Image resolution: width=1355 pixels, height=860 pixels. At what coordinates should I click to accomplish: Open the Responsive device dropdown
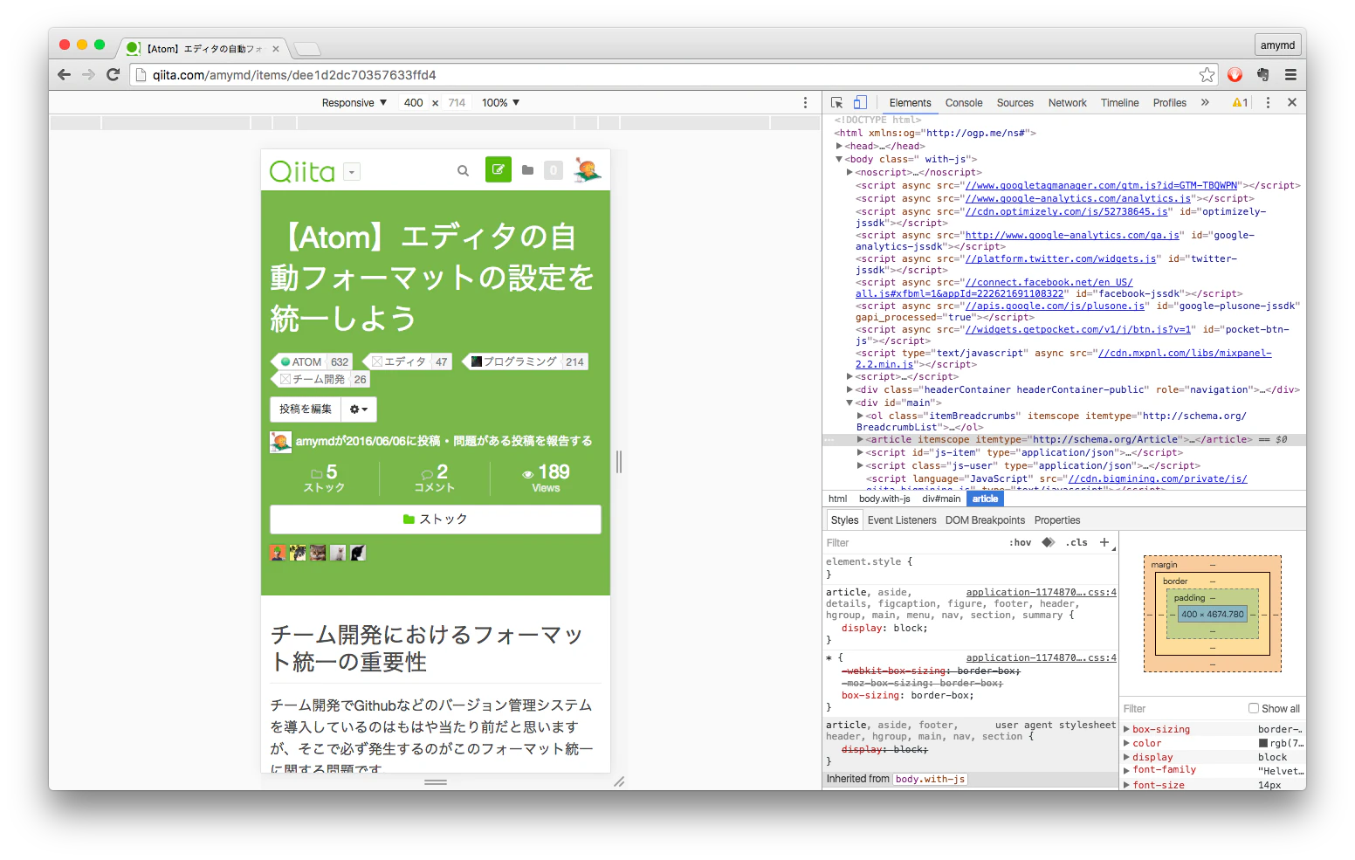[354, 102]
